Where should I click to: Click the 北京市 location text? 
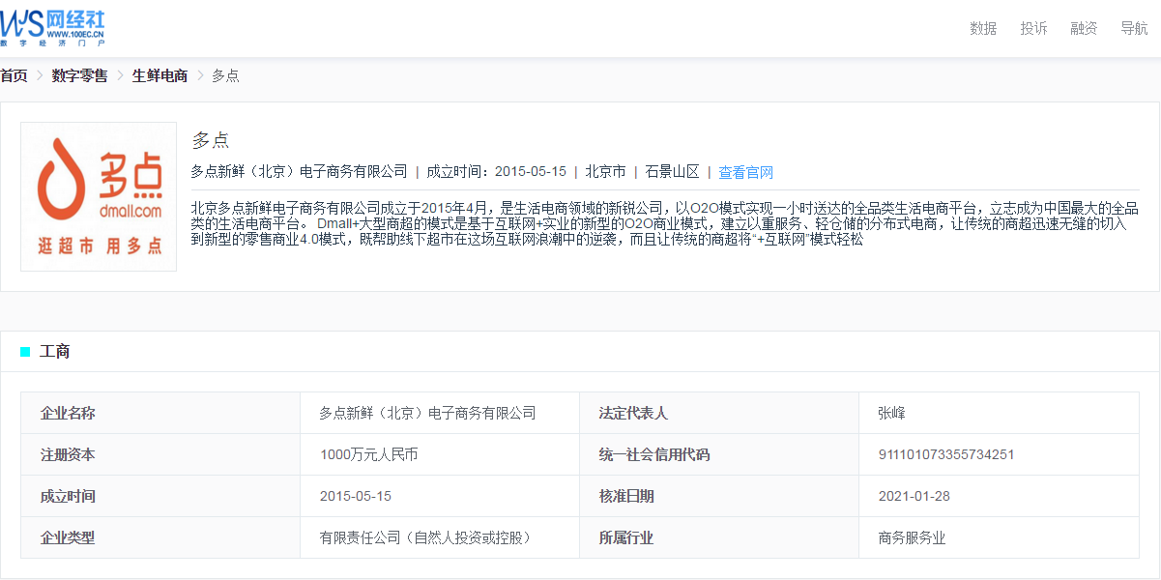click(605, 171)
